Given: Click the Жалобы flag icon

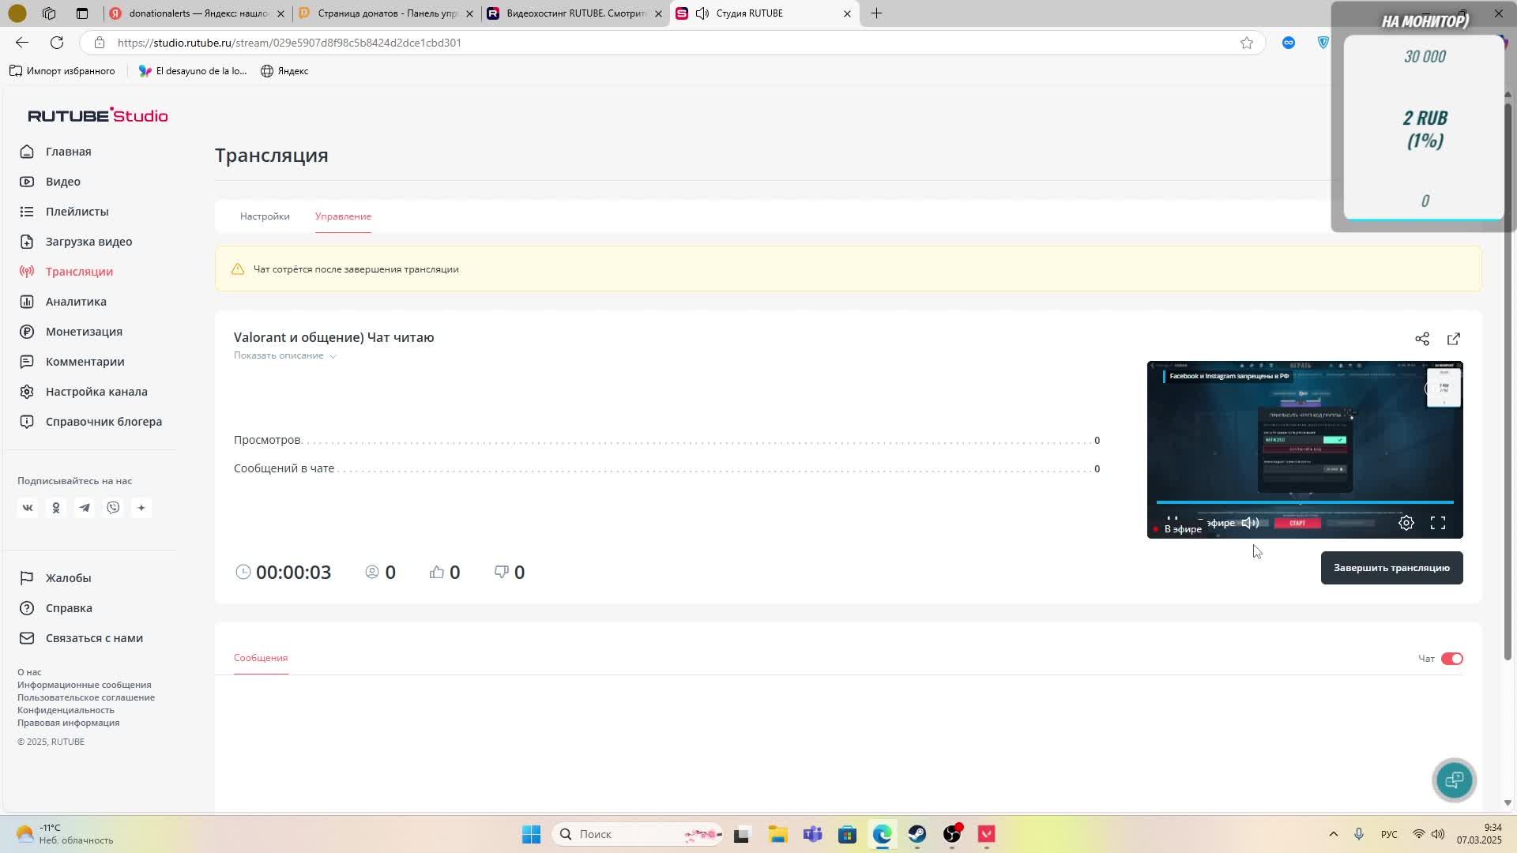Looking at the screenshot, I should (27, 578).
